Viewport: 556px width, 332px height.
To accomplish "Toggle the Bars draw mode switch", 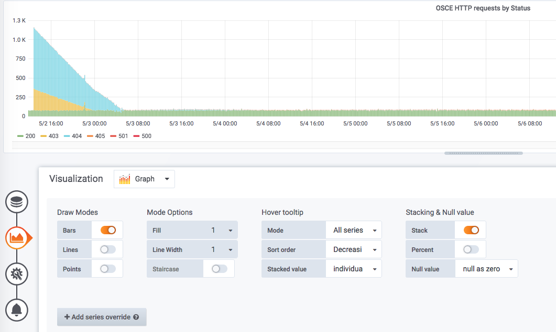I will click(x=108, y=230).
